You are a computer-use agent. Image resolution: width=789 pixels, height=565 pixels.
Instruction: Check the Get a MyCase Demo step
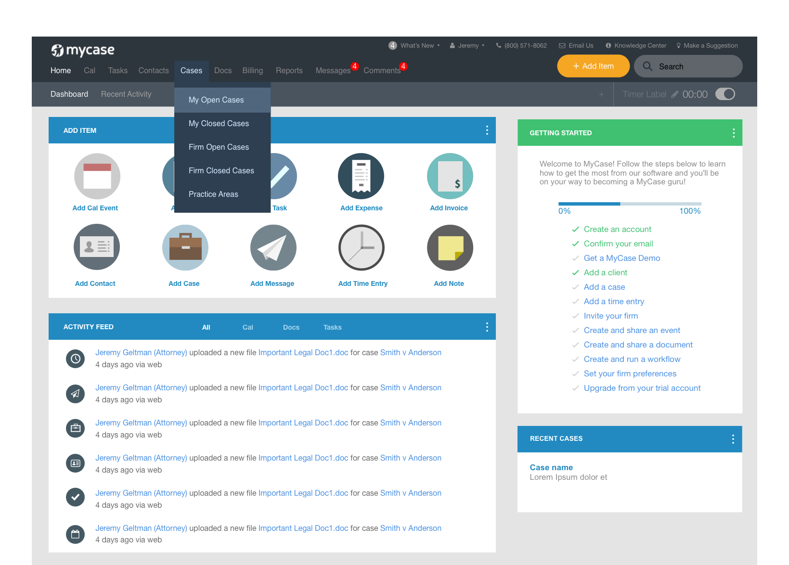tap(575, 258)
